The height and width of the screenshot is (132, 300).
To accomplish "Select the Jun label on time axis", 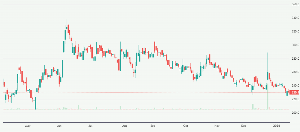I will click(60, 126).
